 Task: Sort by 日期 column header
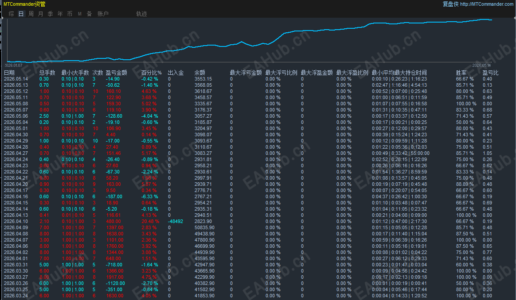9,73
